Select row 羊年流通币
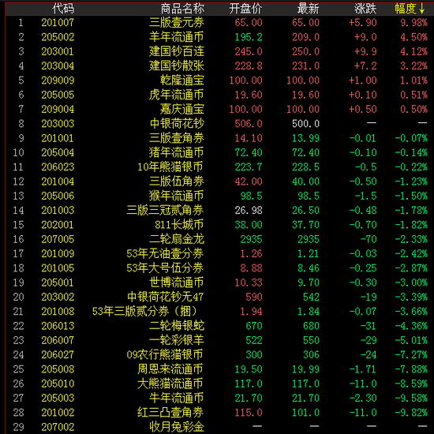The width and height of the screenshot is (434, 434). point(219,37)
